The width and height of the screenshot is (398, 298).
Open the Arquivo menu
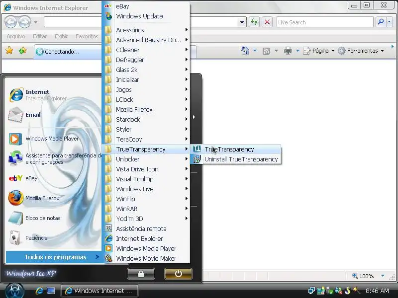16,36
